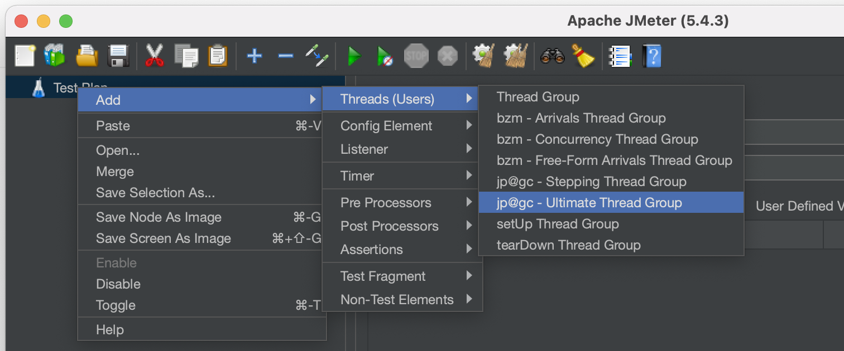Click Disable in the context menu
The width and height of the screenshot is (844, 351).
tap(201, 284)
